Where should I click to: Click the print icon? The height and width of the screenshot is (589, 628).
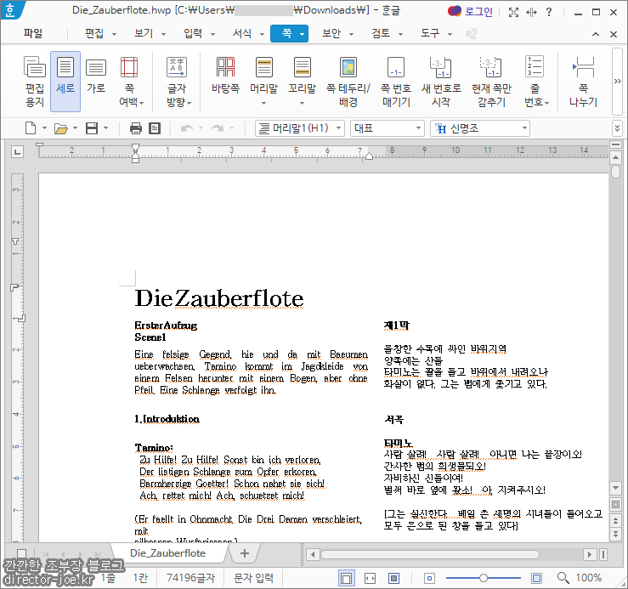pyautogui.click(x=136, y=128)
